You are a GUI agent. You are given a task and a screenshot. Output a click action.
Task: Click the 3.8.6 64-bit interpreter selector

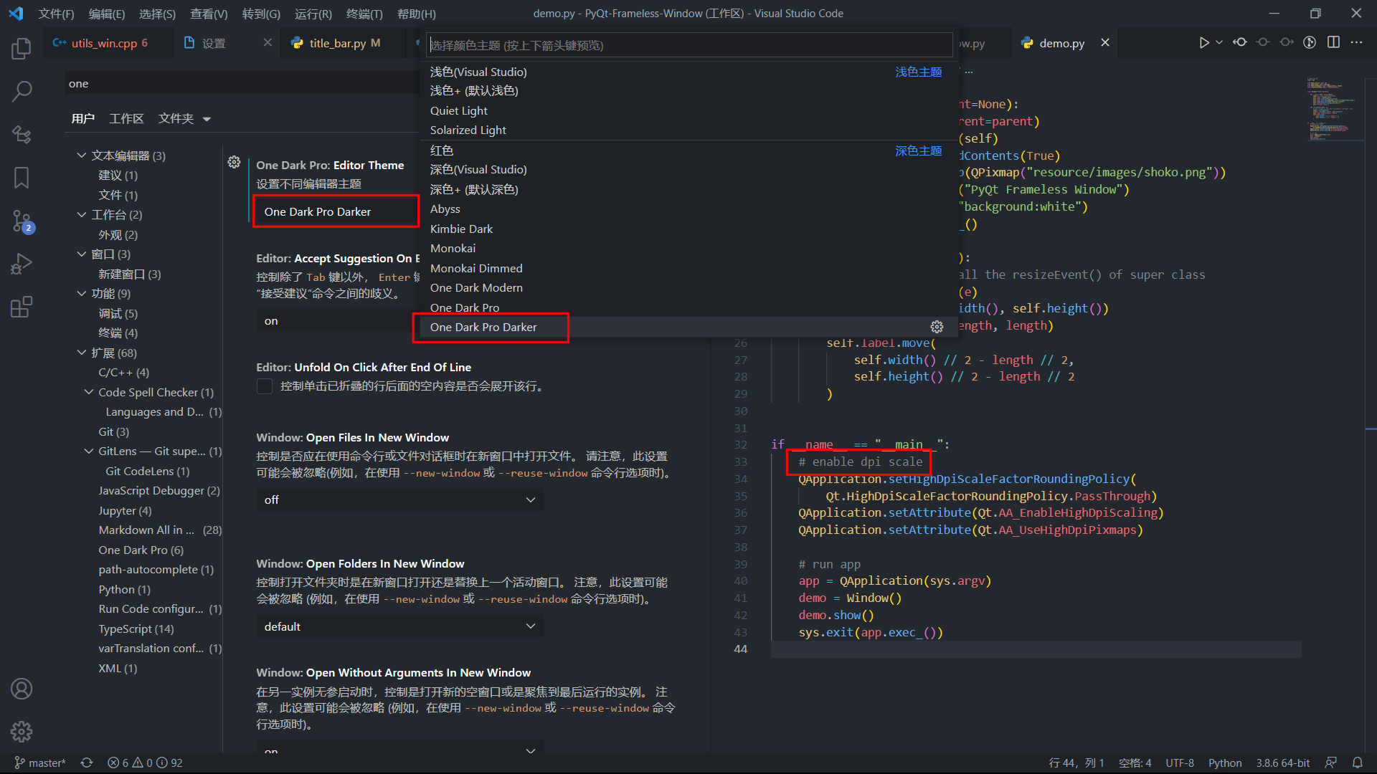[x=1282, y=763]
